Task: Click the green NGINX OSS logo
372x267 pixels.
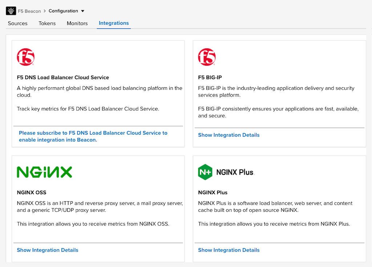Action: (44, 172)
